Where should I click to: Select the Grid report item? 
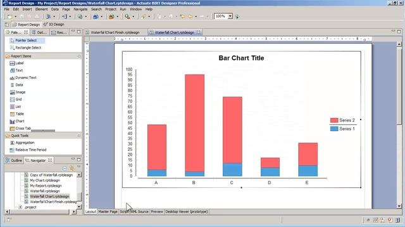[16, 100]
